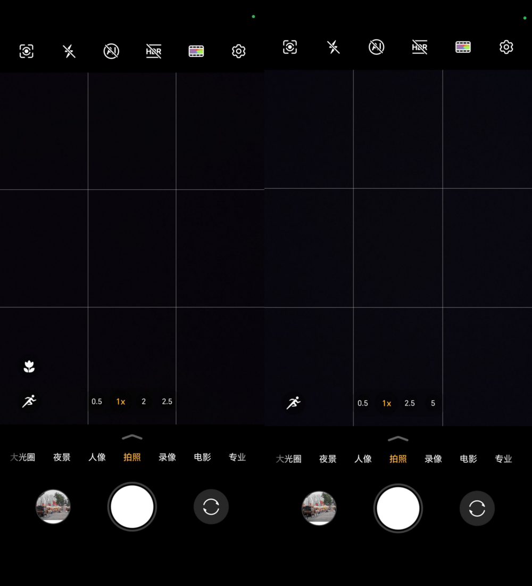The width and height of the screenshot is (532, 586).
Task: Switch to 人像 mode in left screen
Action: [97, 458]
